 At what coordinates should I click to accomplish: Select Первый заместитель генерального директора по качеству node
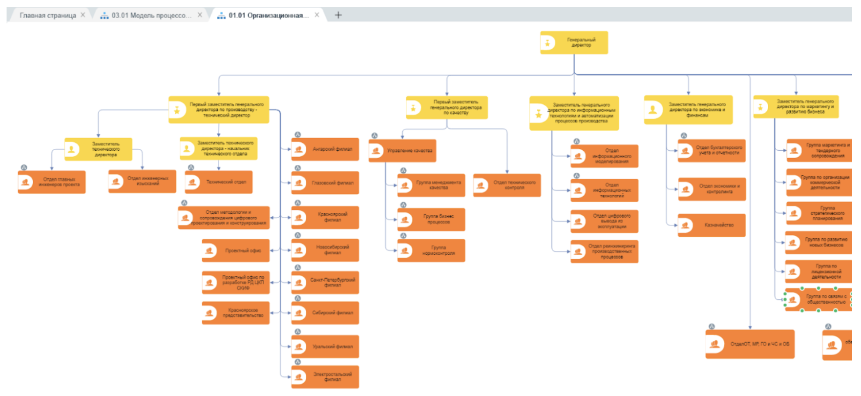[455, 108]
